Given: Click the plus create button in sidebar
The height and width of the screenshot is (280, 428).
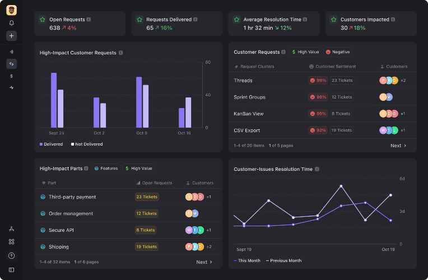Looking at the screenshot, I should (x=11, y=35).
